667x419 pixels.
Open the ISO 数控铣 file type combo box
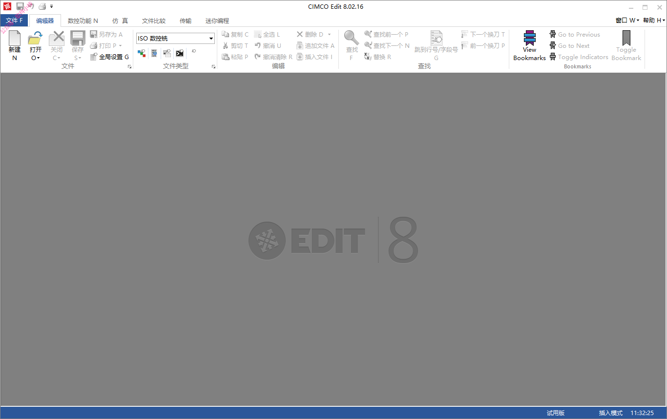point(175,38)
